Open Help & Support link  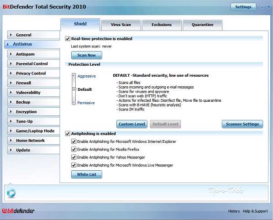255,211
